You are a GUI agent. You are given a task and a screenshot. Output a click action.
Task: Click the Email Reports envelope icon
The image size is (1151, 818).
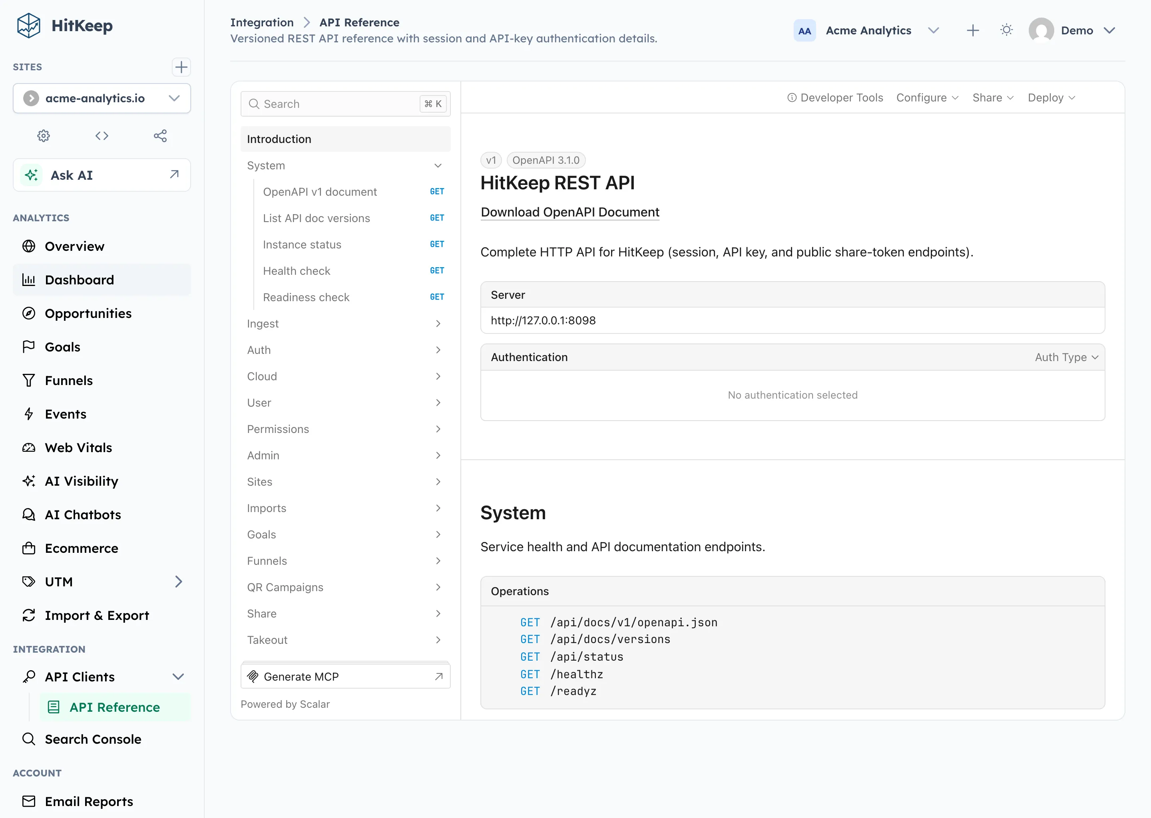[x=29, y=801]
